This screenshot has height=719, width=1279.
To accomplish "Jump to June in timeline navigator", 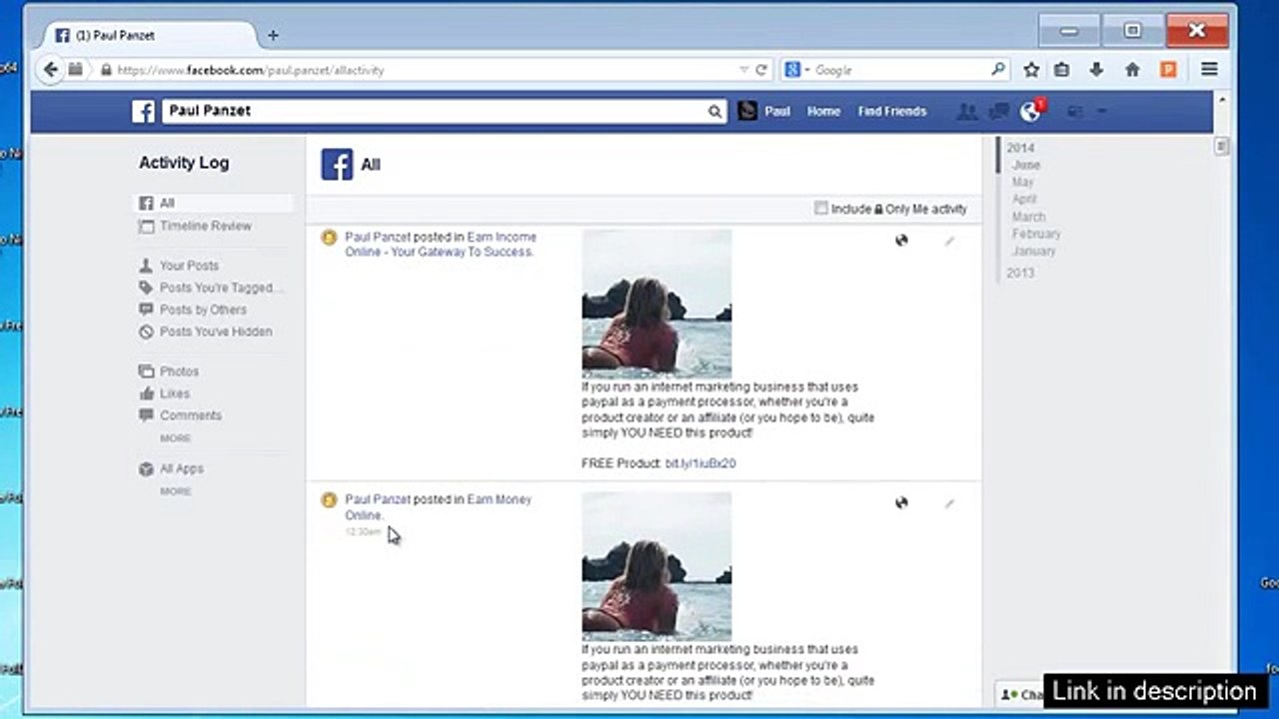I will pyautogui.click(x=1026, y=165).
